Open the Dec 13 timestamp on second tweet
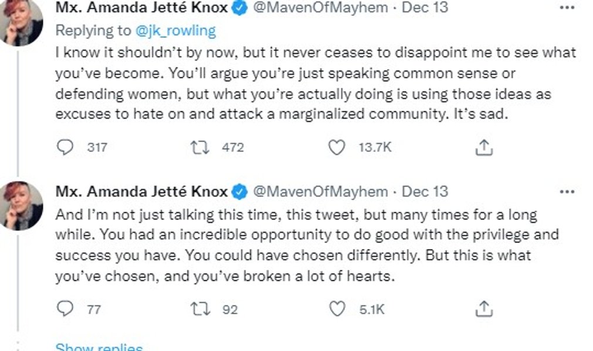 click(425, 192)
